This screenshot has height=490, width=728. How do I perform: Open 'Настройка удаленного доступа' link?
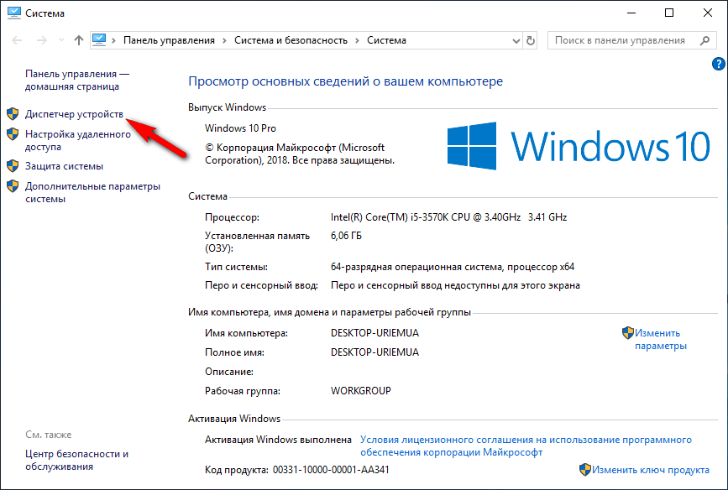[x=78, y=141]
